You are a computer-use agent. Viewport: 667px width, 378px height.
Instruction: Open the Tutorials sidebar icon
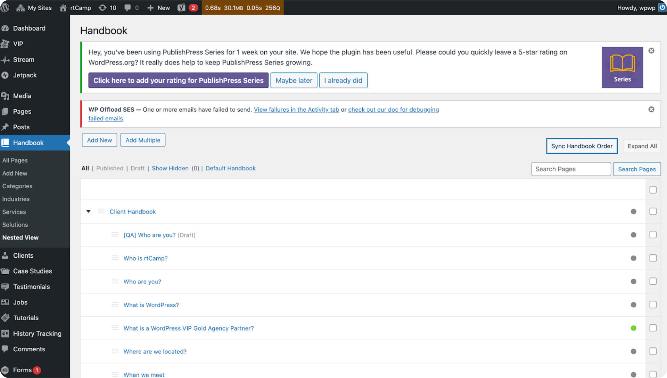[5, 318]
